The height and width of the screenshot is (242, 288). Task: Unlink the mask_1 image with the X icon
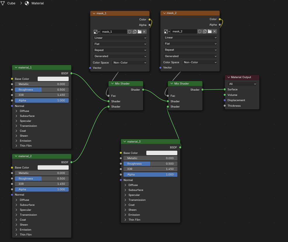144,32
